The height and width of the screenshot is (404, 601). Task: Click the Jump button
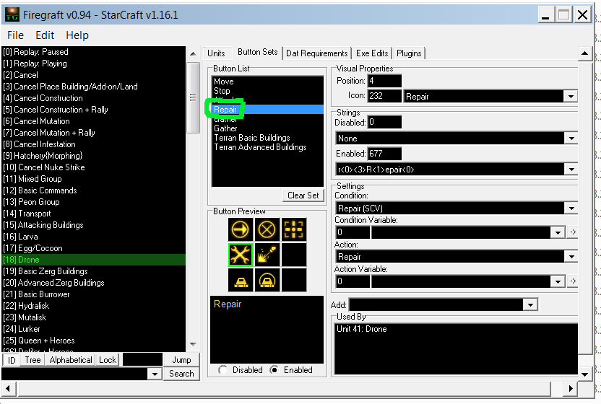click(x=181, y=360)
